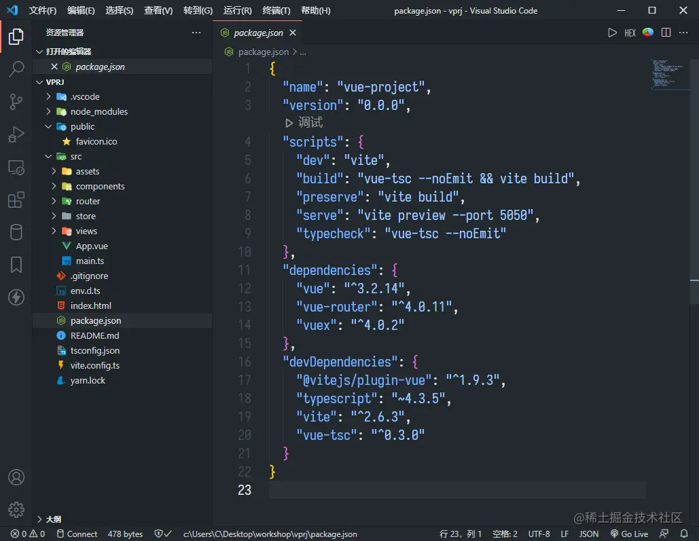This screenshot has width=699, height=541.
Task: Open the 帮助(H) menu
Action: click(316, 10)
